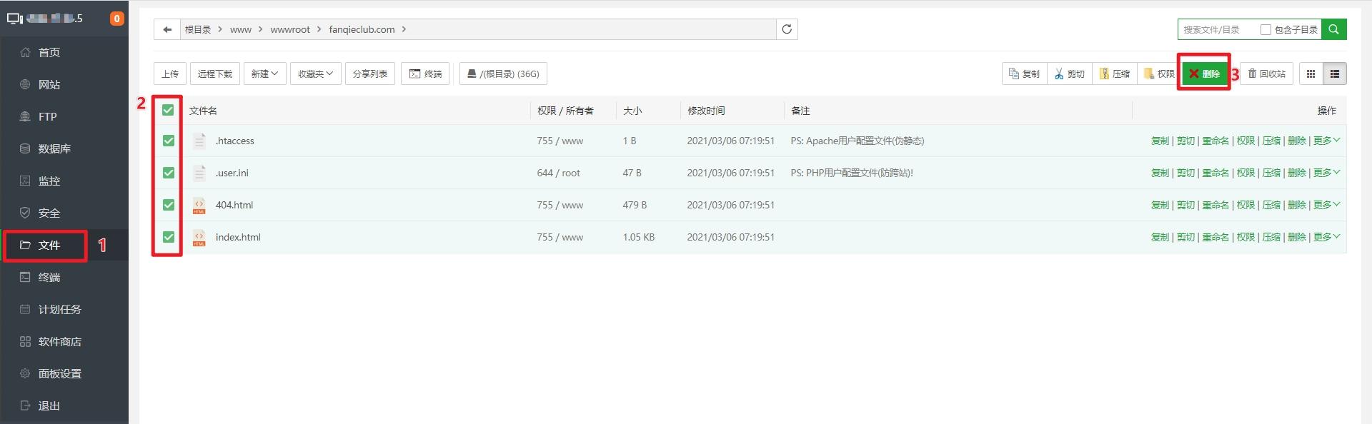This screenshot has width=1372, height=424.
Task: Refresh the directory listing
Action: (787, 29)
